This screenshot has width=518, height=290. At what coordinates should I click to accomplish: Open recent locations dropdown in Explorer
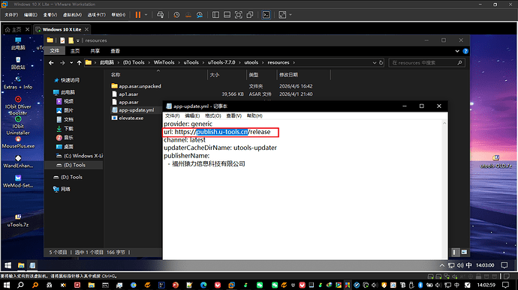[71, 63]
